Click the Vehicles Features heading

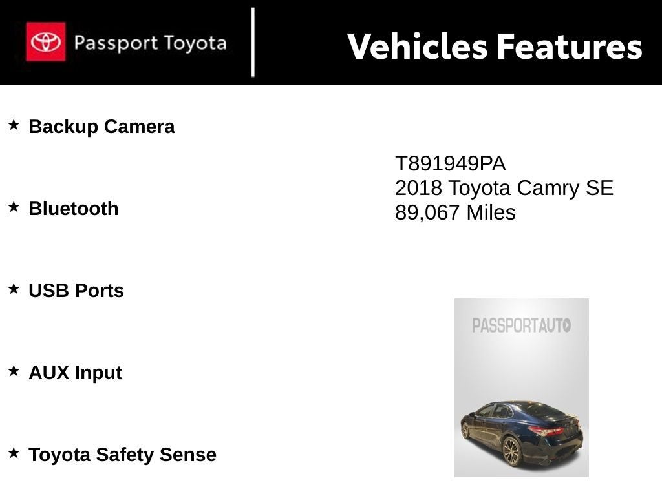pyautogui.click(x=495, y=46)
